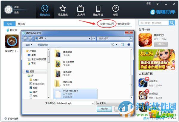Open the title bar dropdown menu icon
179x122 pixels.
click(158, 4)
